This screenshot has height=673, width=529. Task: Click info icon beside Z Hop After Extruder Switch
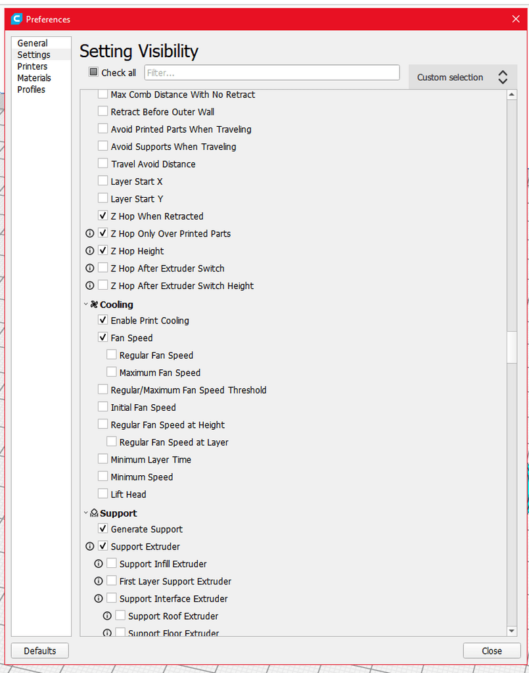coord(89,268)
